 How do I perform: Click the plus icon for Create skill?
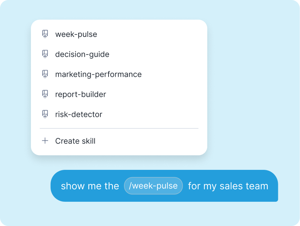click(45, 141)
